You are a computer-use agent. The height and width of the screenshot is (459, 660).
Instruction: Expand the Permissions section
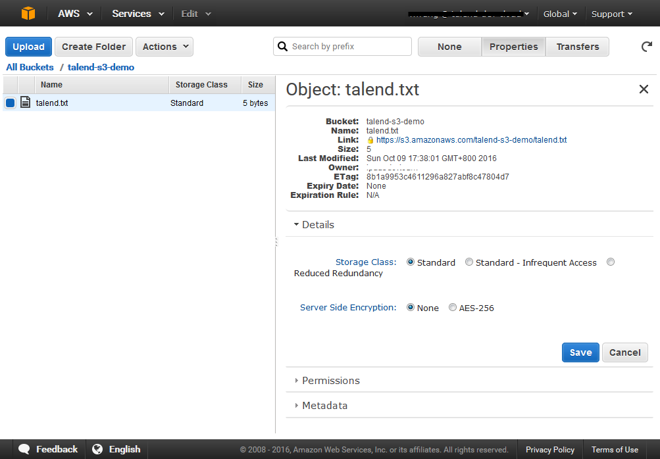tap(330, 381)
